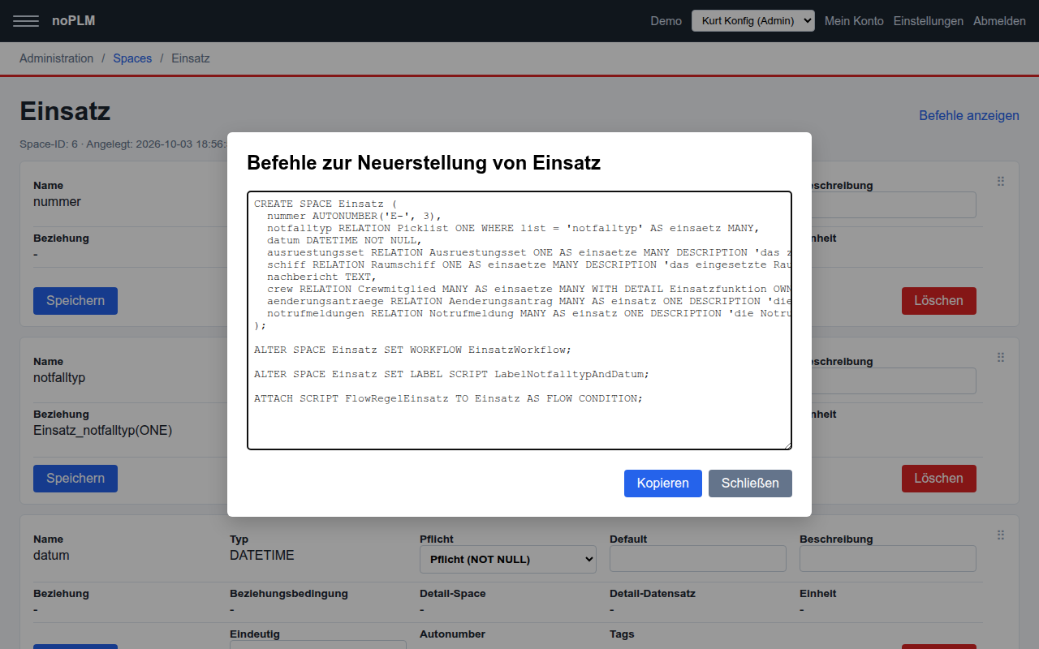
Task: Click Abmelden to log out
Action: [999, 21]
